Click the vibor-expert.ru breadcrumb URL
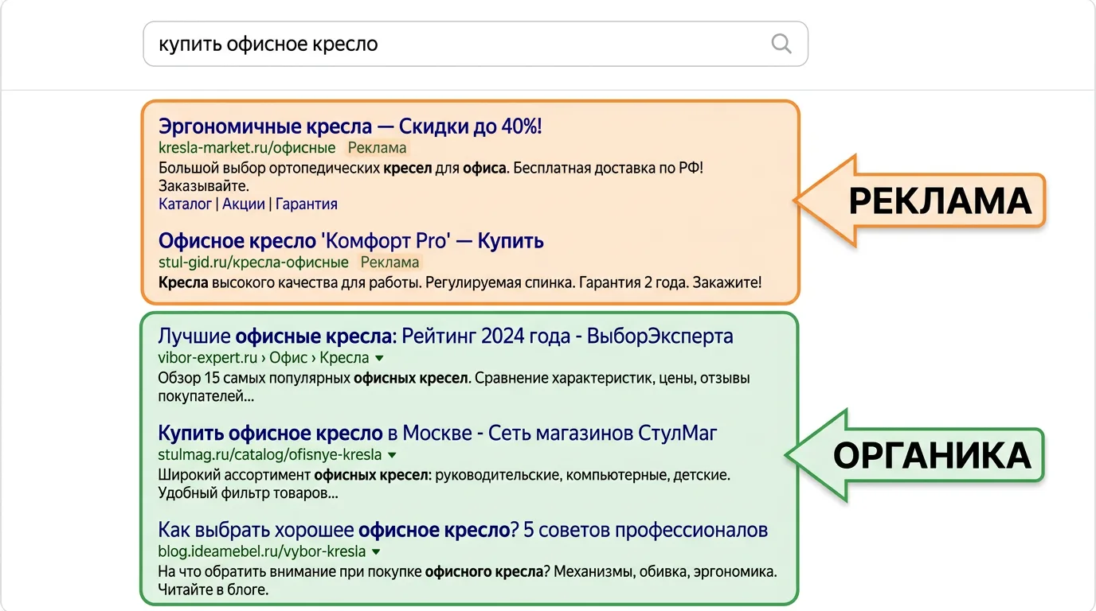Viewport: 1096px width, 611px height. [264, 357]
